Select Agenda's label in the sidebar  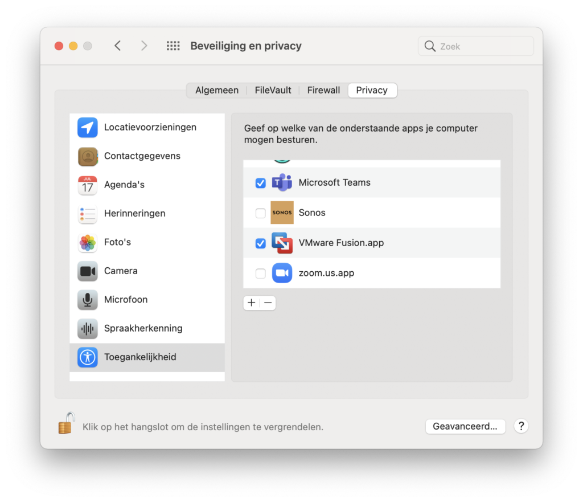(124, 185)
